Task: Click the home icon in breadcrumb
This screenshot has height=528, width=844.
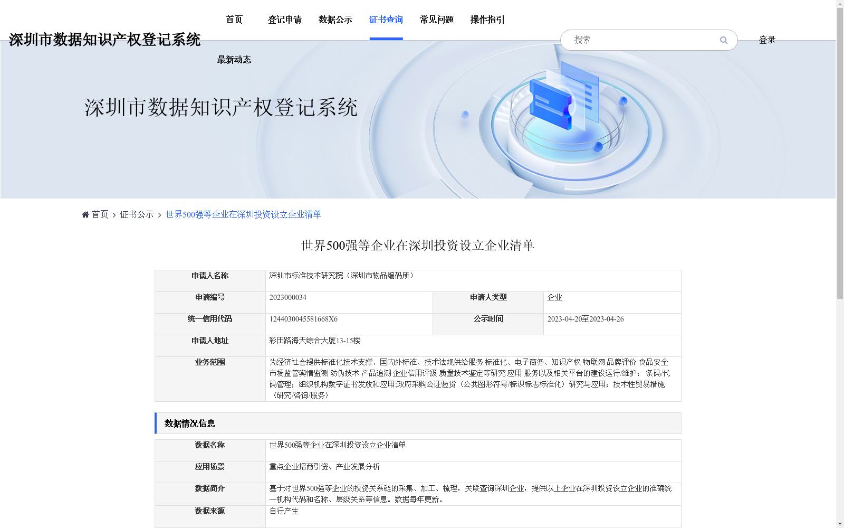Action: (85, 214)
